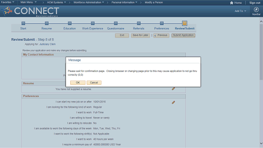This screenshot has width=263, height=148.
Task: Open the Favorites dropdown menu
Action: click(x=7, y=2)
